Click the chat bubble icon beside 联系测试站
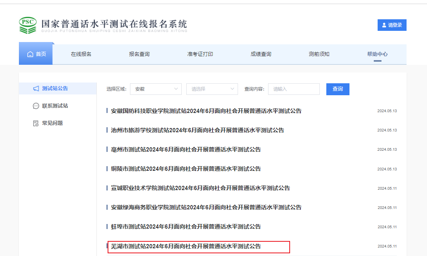The height and width of the screenshot is (256, 427). pyautogui.click(x=36, y=106)
